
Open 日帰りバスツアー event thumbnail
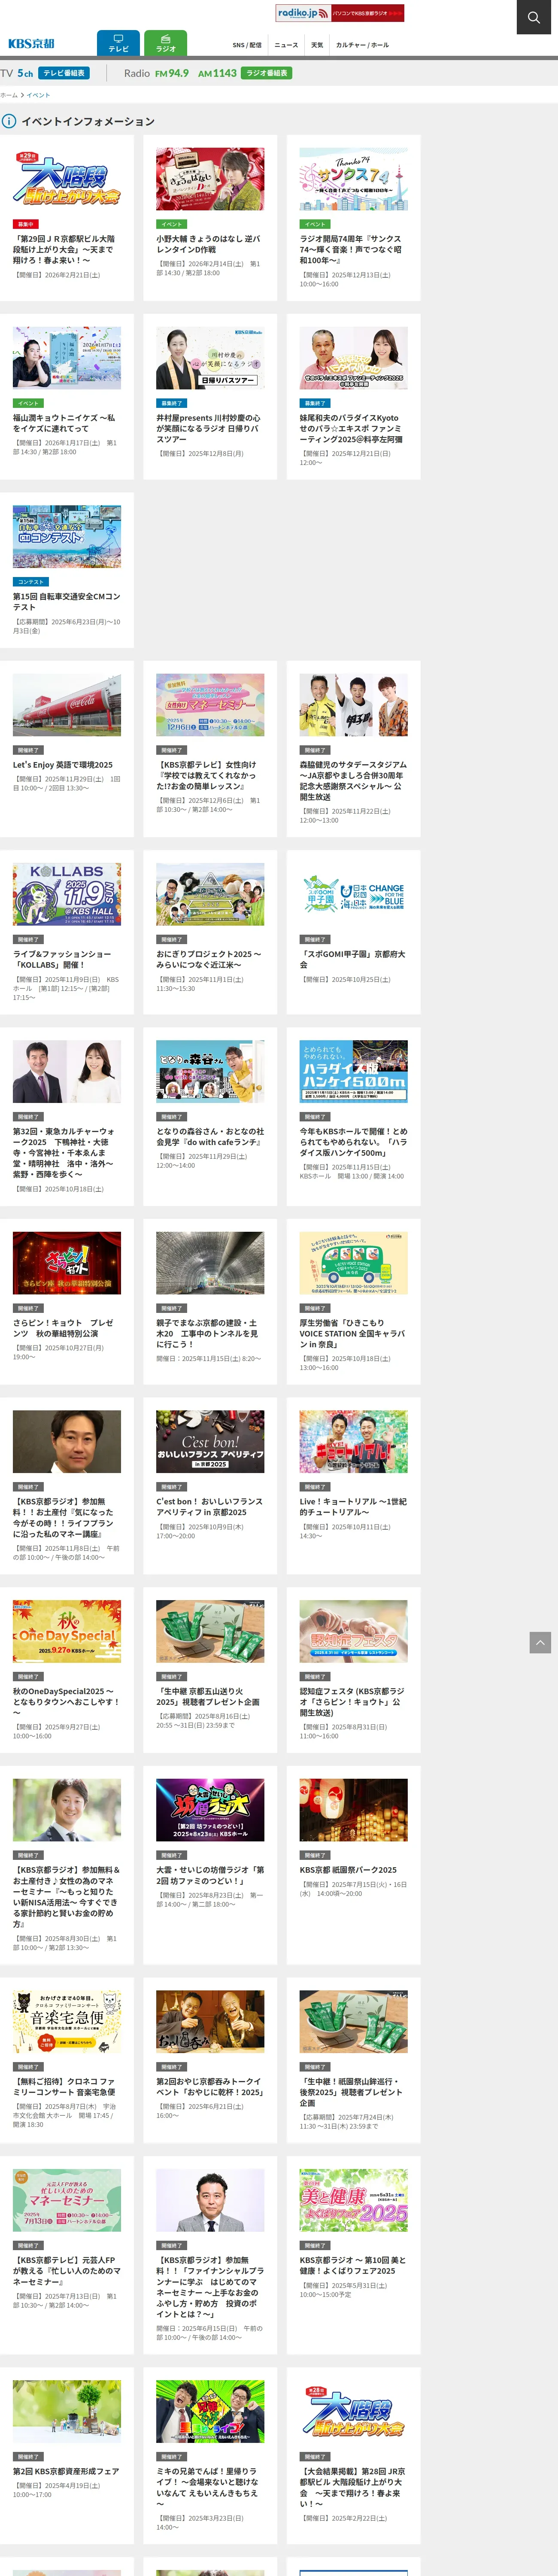pyautogui.click(x=210, y=358)
